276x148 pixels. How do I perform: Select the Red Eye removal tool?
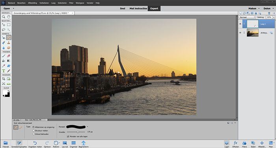tap(4, 38)
